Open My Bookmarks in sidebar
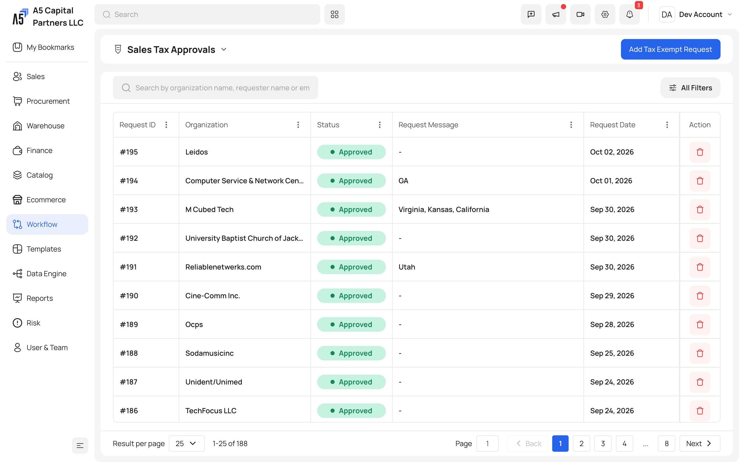This screenshot has width=739, height=462. (47, 47)
